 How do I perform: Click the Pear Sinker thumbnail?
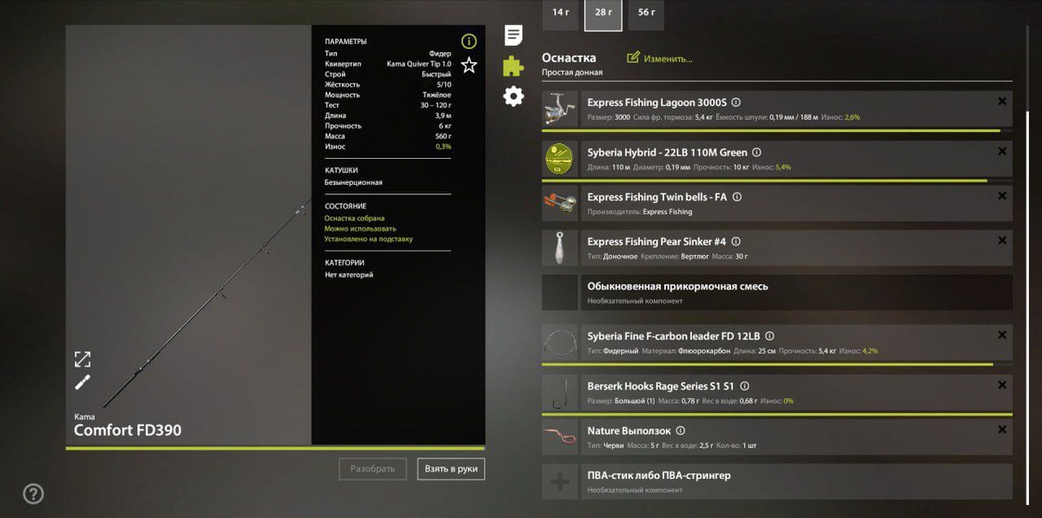point(559,248)
